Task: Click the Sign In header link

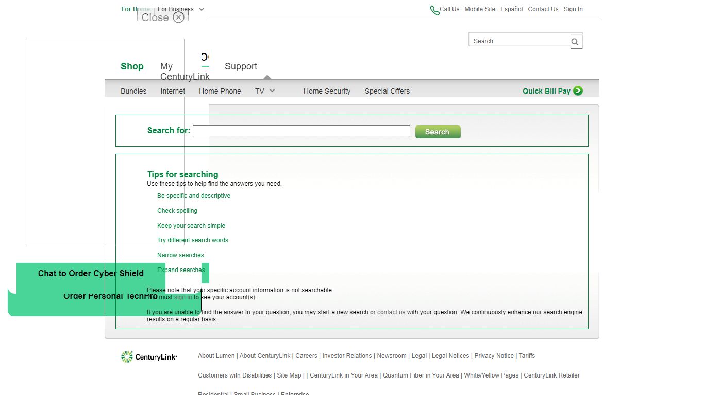Action: [573, 9]
